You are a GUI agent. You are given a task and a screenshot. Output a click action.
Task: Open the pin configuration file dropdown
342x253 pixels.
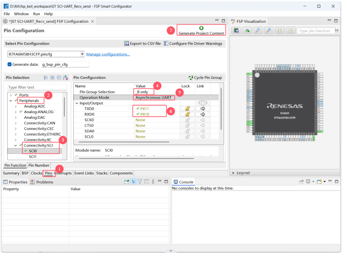pyautogui.click(x=82, y=54)
